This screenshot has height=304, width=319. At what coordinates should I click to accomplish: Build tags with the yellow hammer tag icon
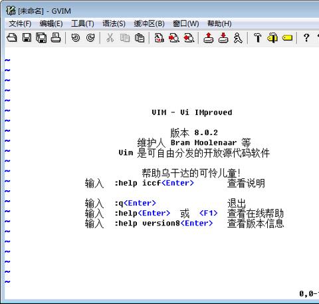(x=272, y=38)
